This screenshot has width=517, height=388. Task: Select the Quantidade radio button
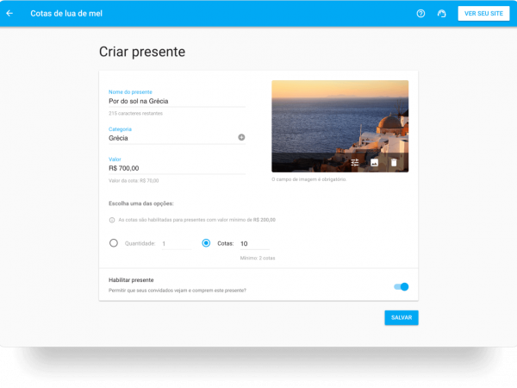click(114, 243)
